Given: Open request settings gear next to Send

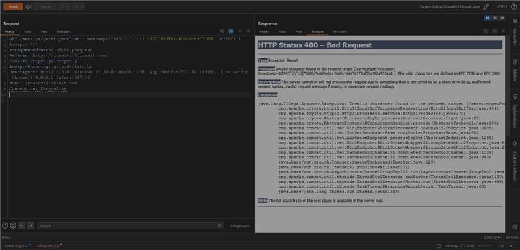Looking at the screenshot, I should [28, 6].
